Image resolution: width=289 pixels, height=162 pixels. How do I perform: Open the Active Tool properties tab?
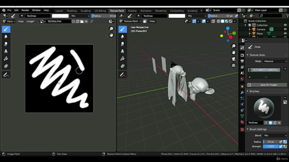tap(242, 48)
